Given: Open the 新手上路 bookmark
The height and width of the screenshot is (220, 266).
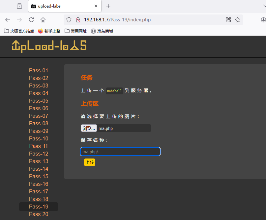Looking at the screenshot, I should [49, 31].
